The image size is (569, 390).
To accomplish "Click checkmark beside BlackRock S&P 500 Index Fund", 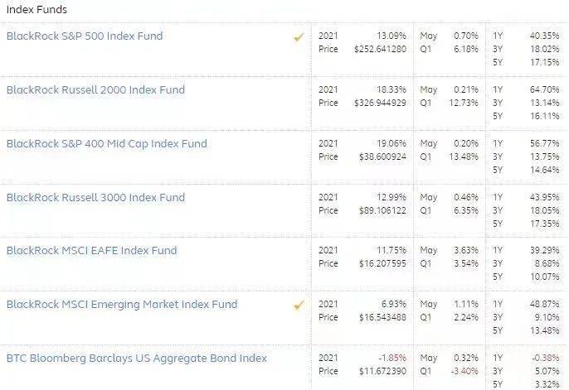I will (x=299, y=37).
